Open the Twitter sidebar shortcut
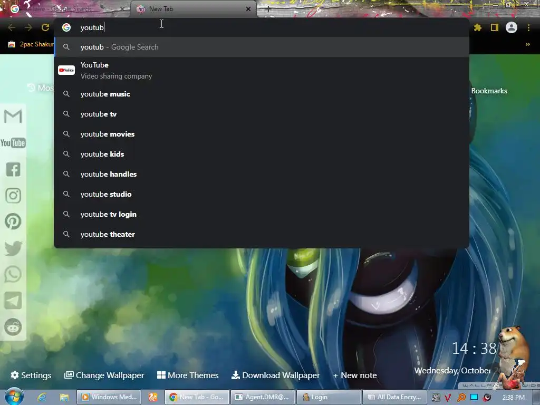 click(13, 248)
